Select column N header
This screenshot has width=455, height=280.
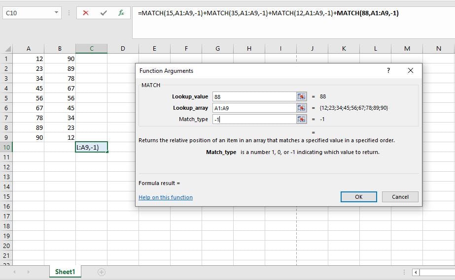pos(438,49)
